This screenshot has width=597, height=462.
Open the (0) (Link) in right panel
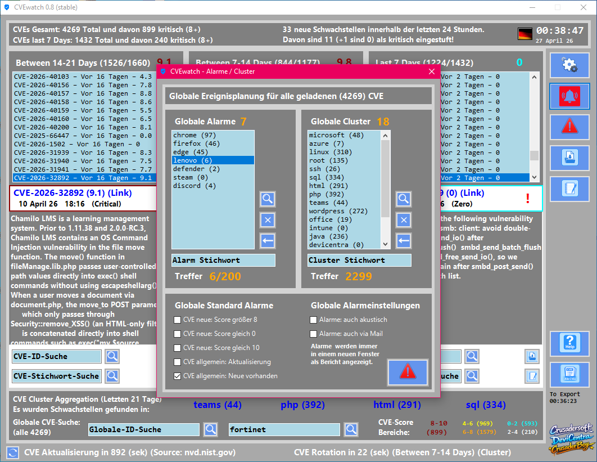point(463,193)
